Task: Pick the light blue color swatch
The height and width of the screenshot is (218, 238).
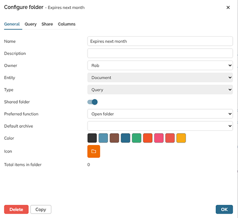Action: click(103, 138)
